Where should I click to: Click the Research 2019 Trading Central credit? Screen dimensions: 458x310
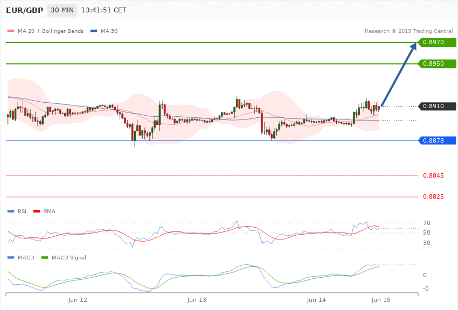(x=408, y=31)
